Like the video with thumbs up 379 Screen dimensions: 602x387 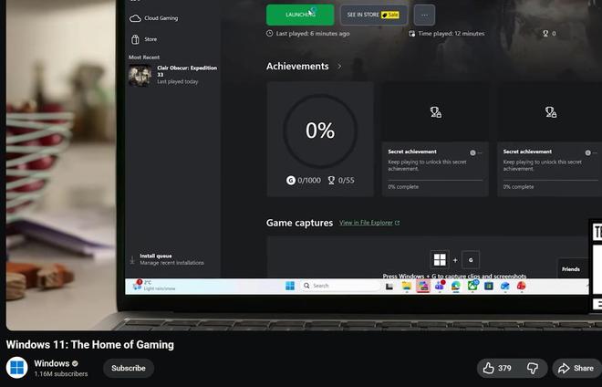(497, 368)
